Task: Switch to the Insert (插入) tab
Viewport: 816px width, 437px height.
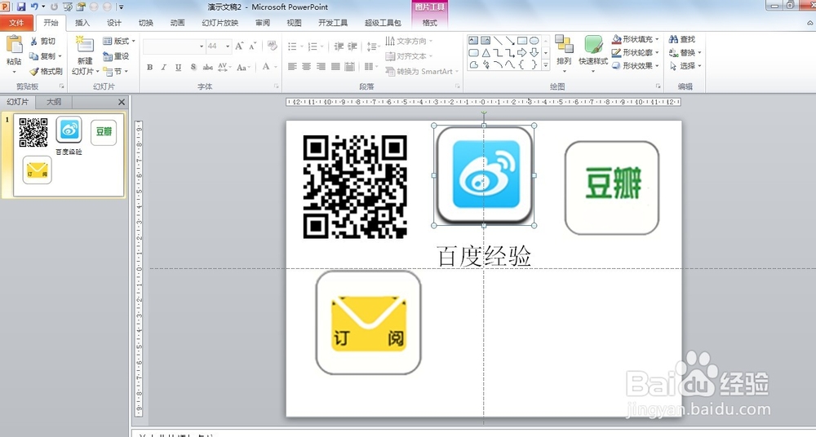Action: pos(82,22)
